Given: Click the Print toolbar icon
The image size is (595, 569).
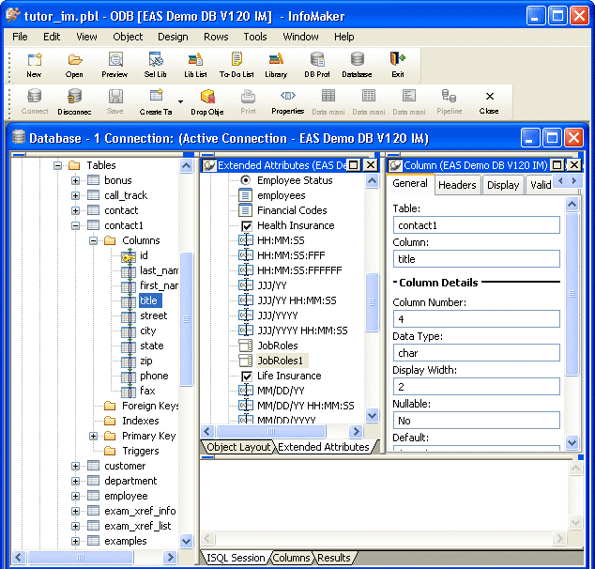Looking at the screenshot, I should point(248,101).
